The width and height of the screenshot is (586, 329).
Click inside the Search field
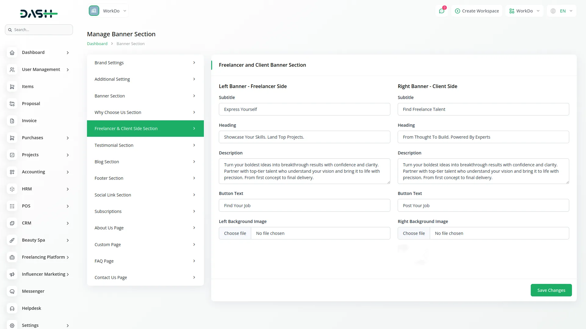pos(39,30)
